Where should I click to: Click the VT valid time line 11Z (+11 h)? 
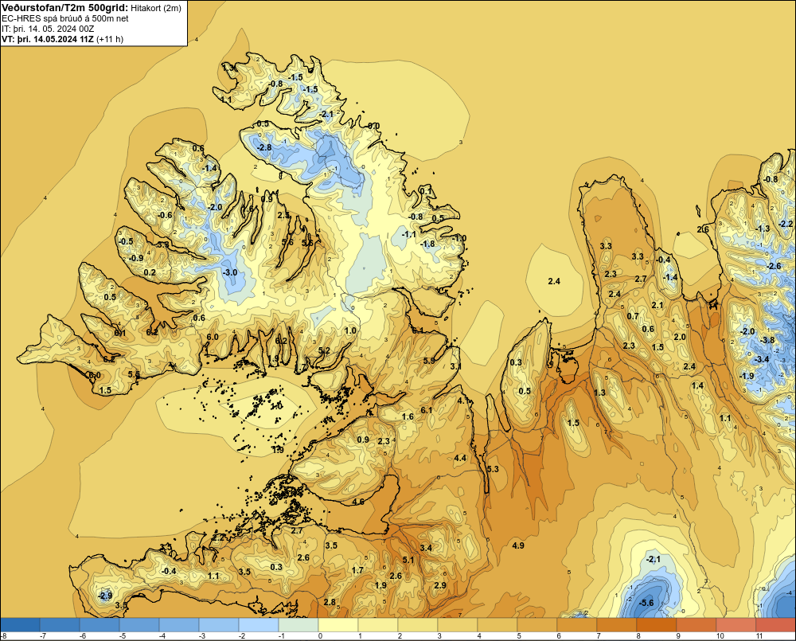point(62,39)
